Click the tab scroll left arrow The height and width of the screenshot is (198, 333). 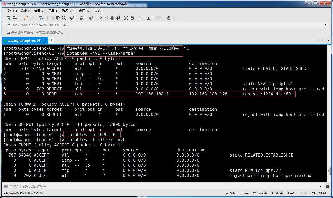(x=320, y=40)
